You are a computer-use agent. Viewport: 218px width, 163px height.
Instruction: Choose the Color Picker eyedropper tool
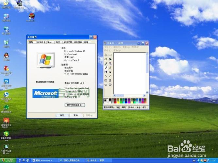tap(106, 64)
